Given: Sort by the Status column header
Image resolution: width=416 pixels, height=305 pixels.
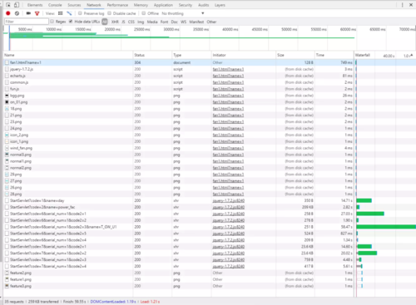Looking at the screenshot, I should 152,55.
